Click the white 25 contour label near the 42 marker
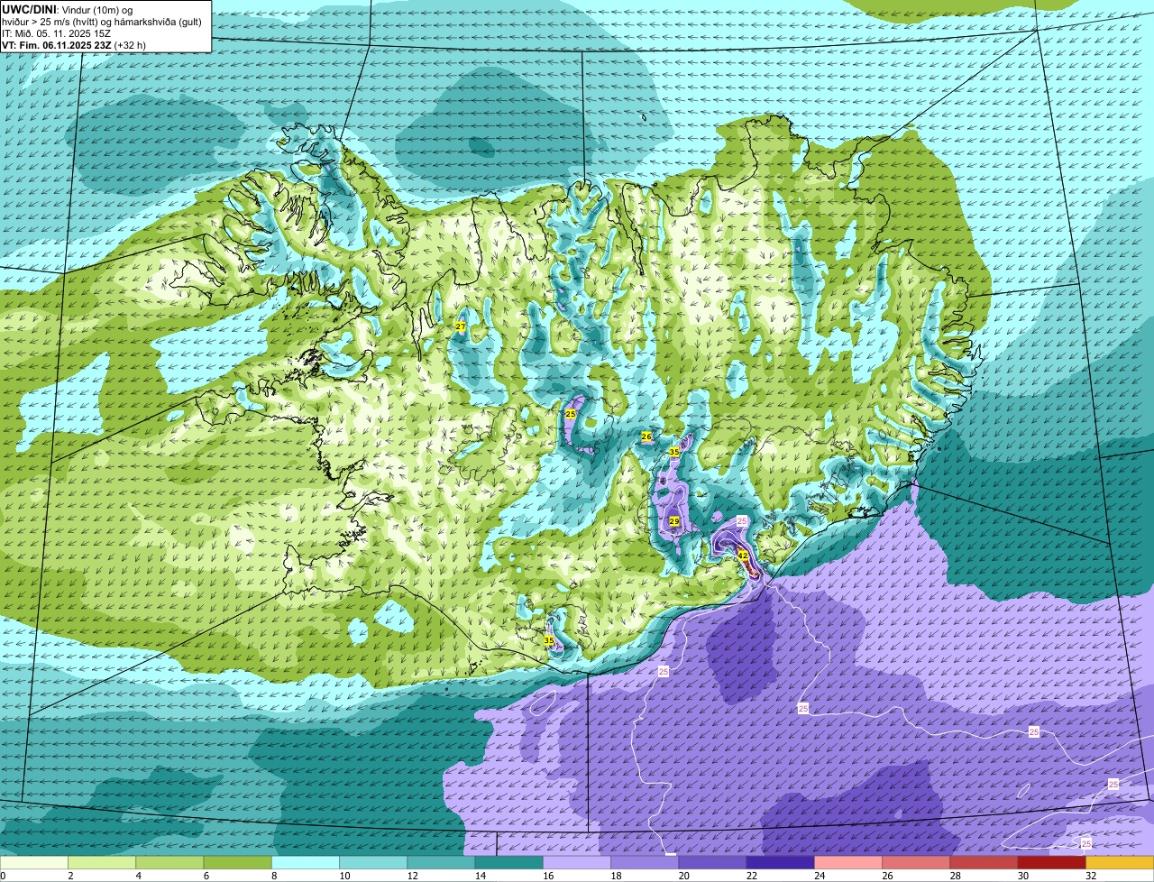 [x=742, y=521]
